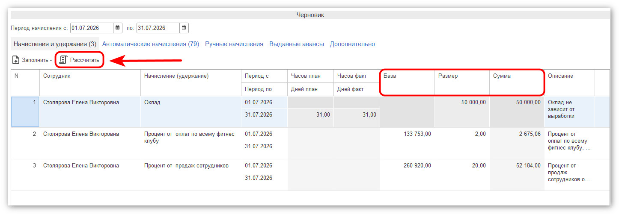Click the Заполнить document icon
This screenshot has width=619, height=214.
(x=15, y=60)
